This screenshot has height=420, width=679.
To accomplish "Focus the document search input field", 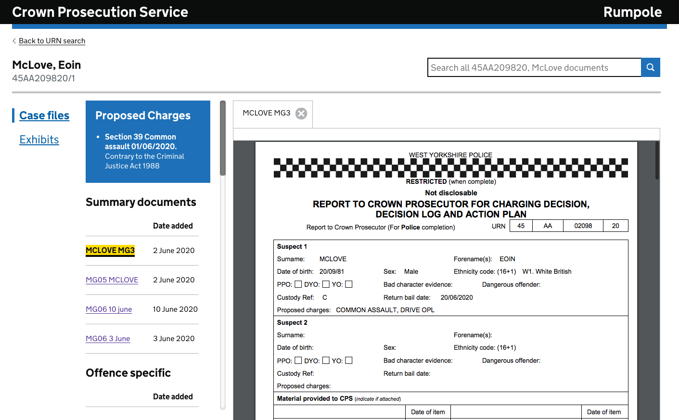I will [x=534, y=67].
